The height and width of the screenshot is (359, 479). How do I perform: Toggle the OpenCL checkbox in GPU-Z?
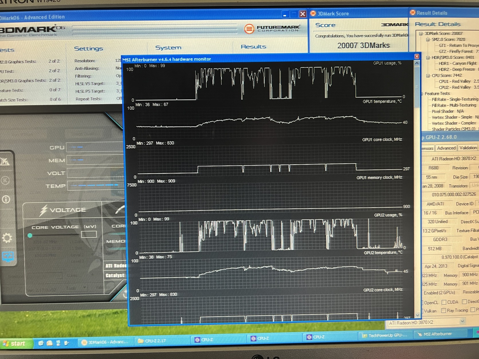(x=422, y=303)
